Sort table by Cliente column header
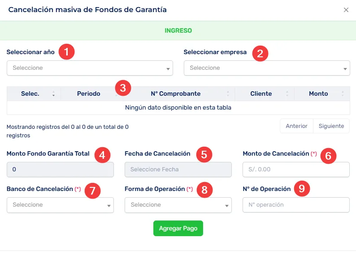The height and width of the screenshot is (263, 356). coord(261,94)
